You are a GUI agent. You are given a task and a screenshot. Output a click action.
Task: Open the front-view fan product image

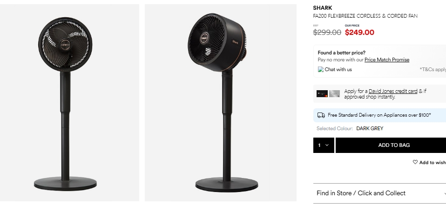[70, 103]
